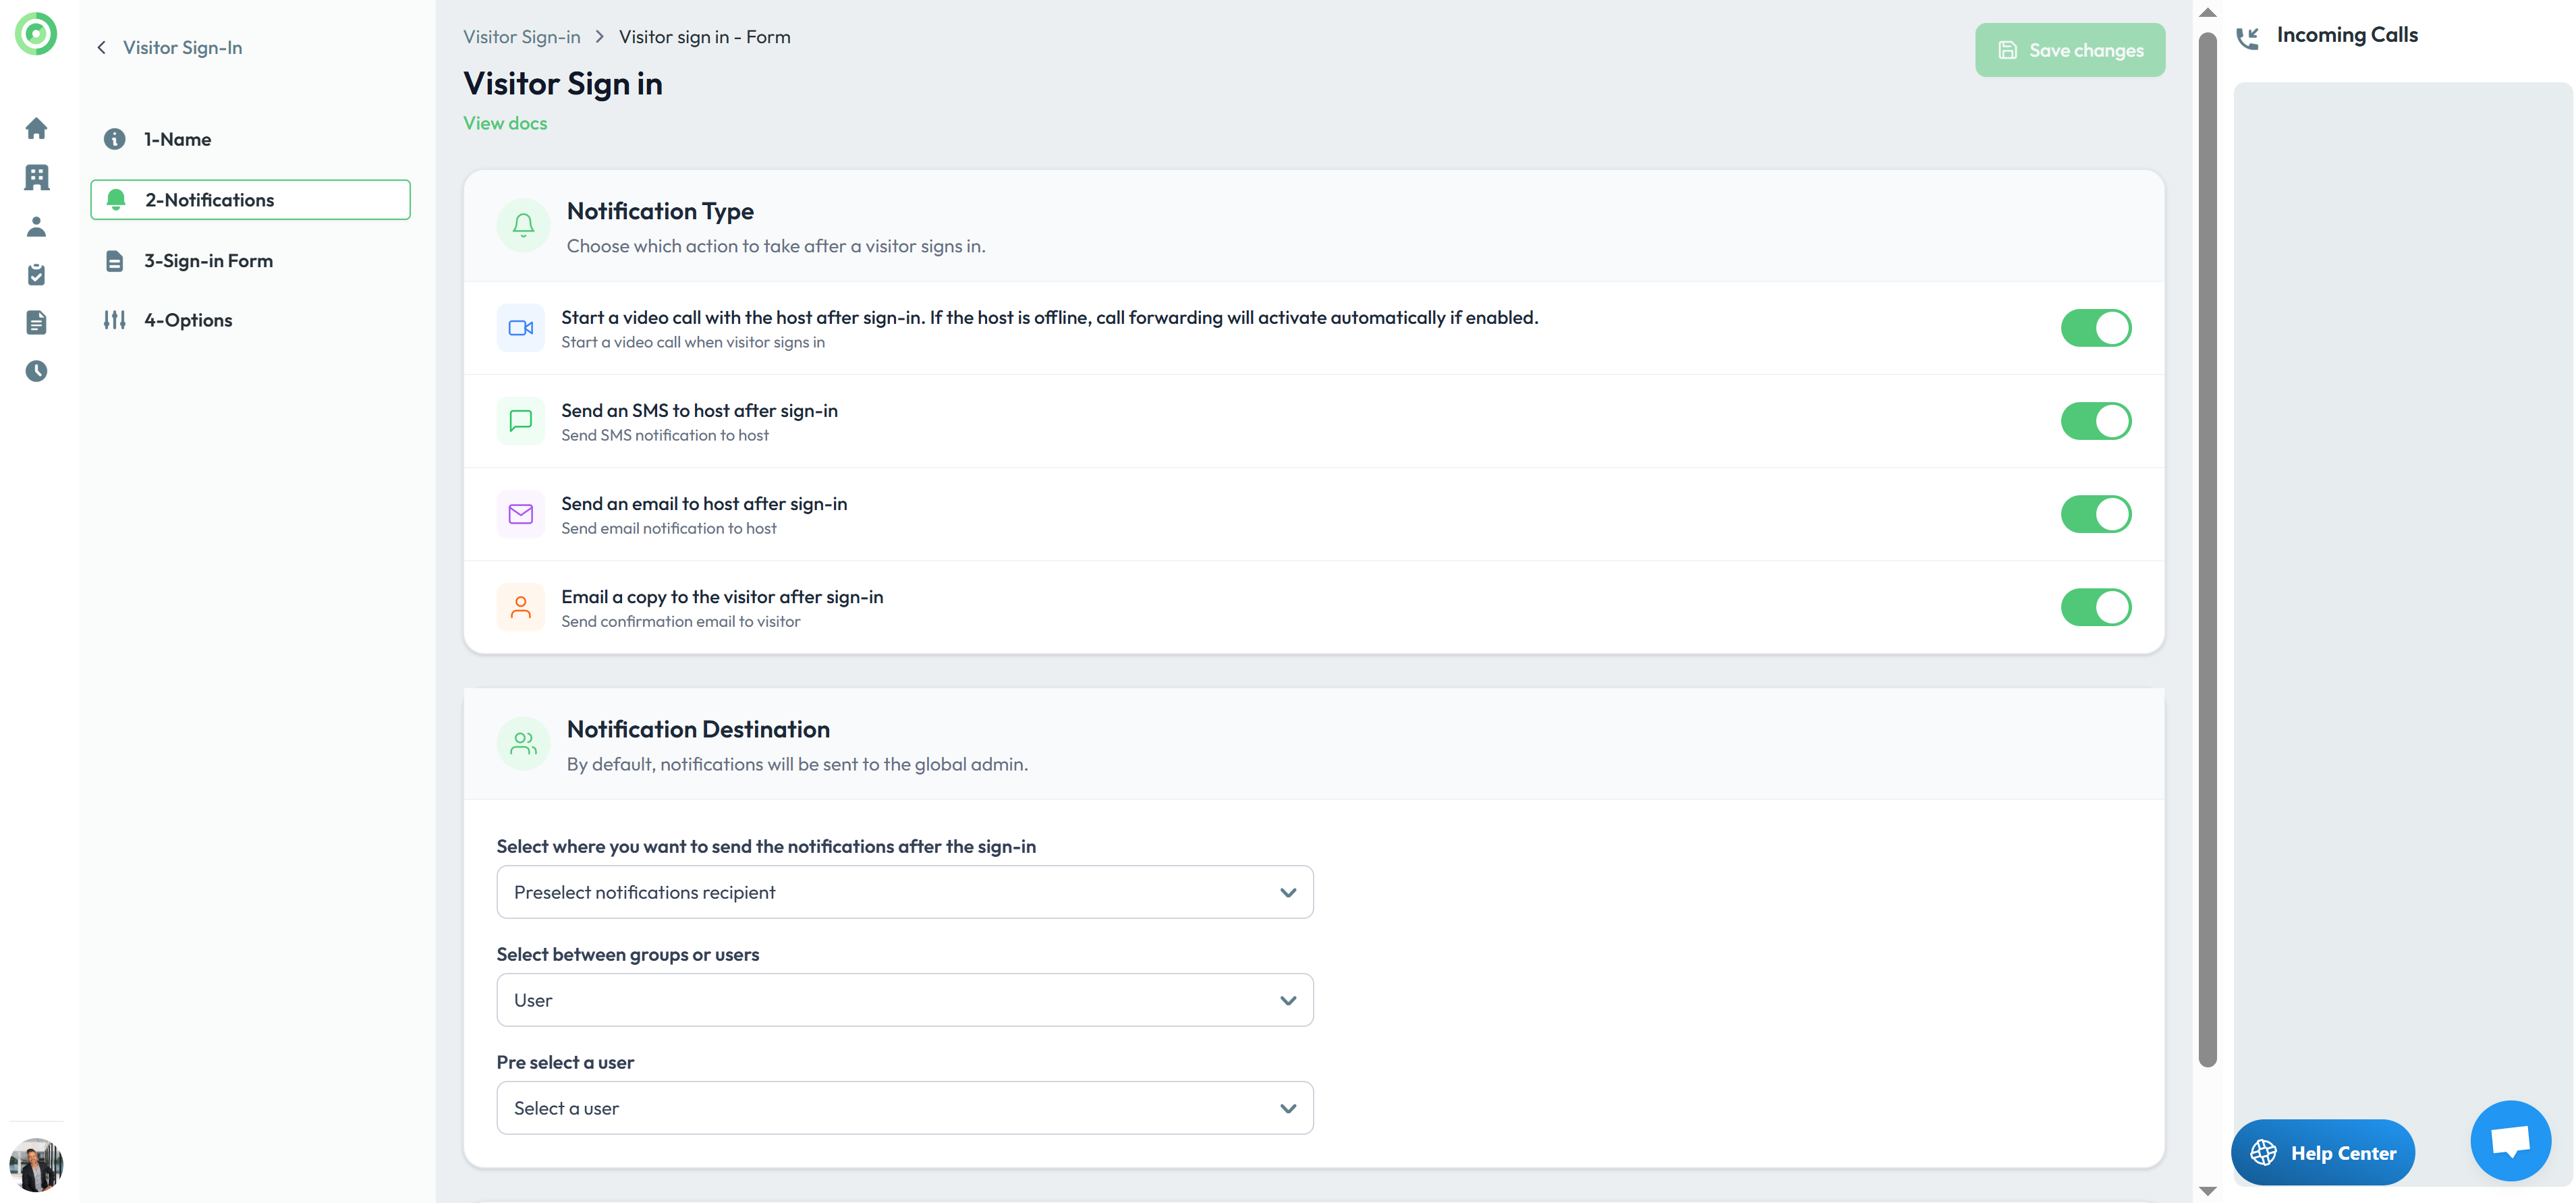
Task: Click the Save changes button
Action: point(2069,50)
